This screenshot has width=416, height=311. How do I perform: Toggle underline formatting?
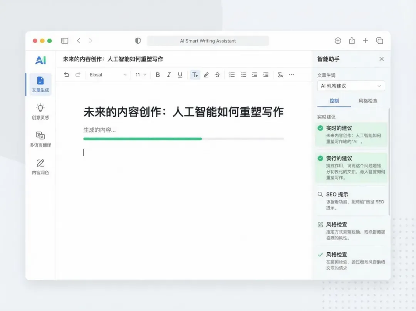180,75
